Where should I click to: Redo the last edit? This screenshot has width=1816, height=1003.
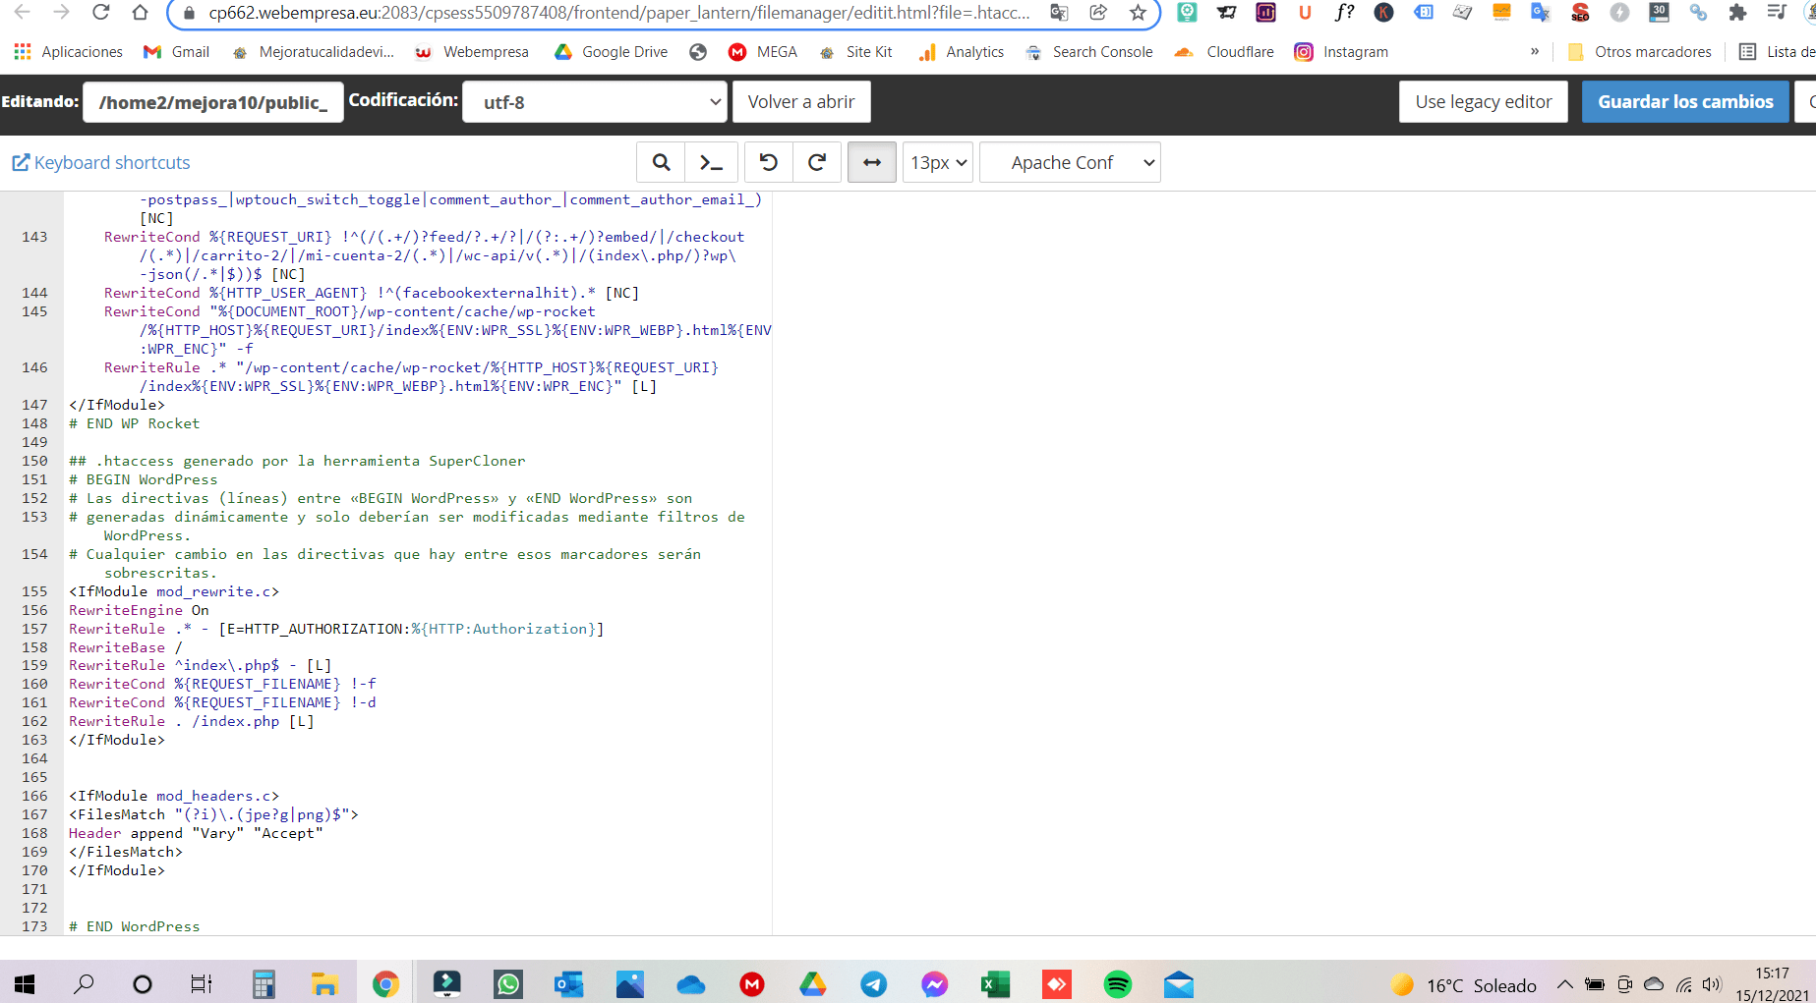pyautogui.click(x=817, y=162)
